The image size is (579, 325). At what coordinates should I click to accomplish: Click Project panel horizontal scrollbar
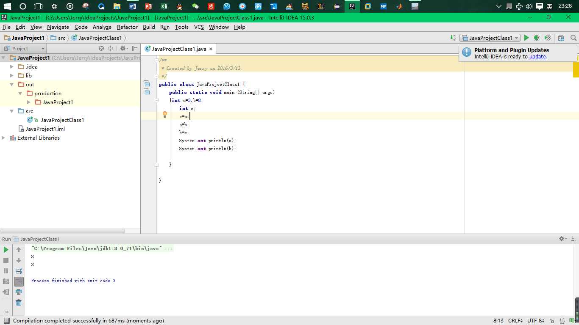pos(63,231)
